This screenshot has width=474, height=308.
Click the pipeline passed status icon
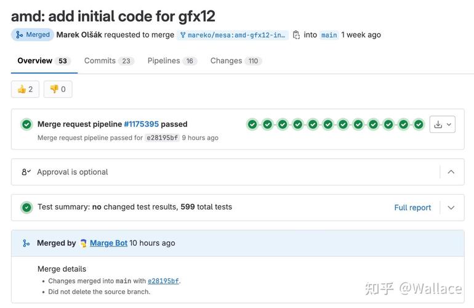[26, 124]
